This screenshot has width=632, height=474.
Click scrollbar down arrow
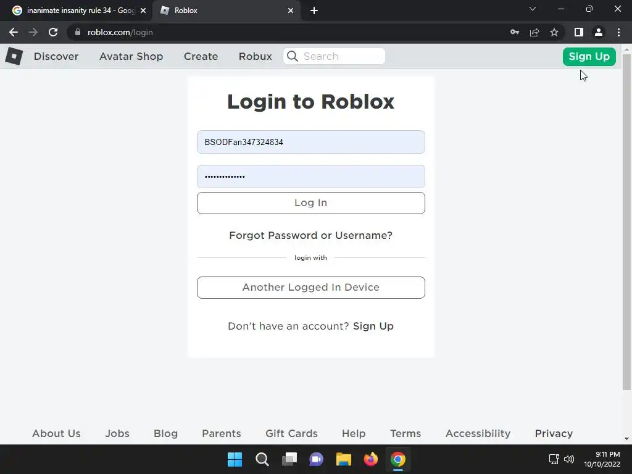click(x=626, y=439)
